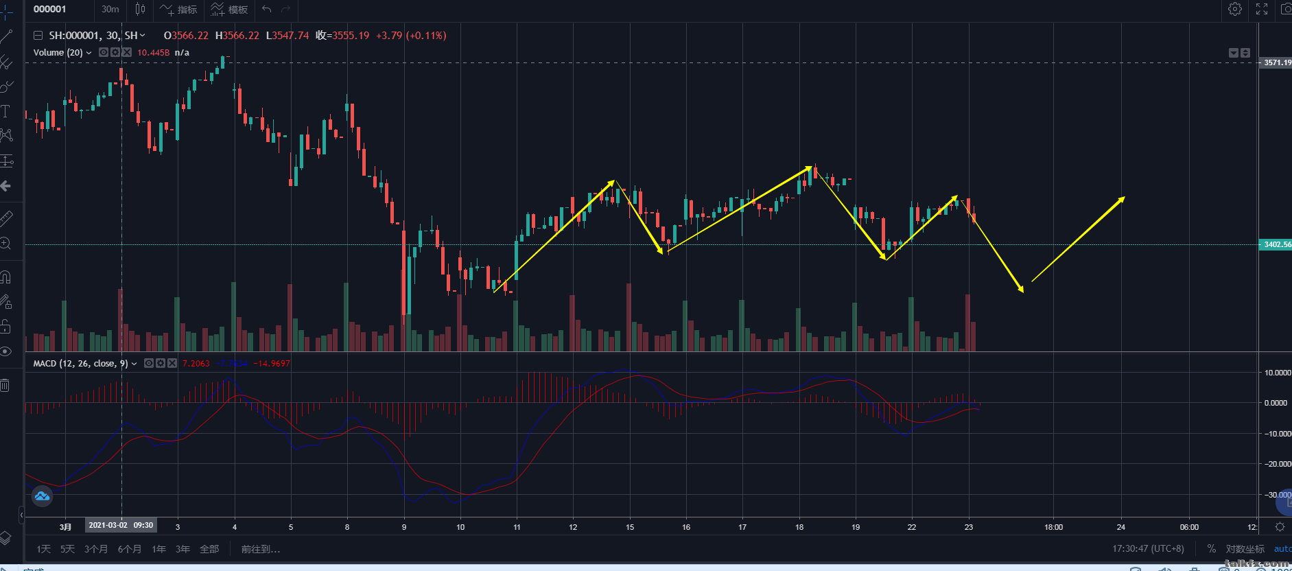The height and width of the screenshot is (571, 1292).
Task: Select the pitchfork drawing tool
Action: 6,62
